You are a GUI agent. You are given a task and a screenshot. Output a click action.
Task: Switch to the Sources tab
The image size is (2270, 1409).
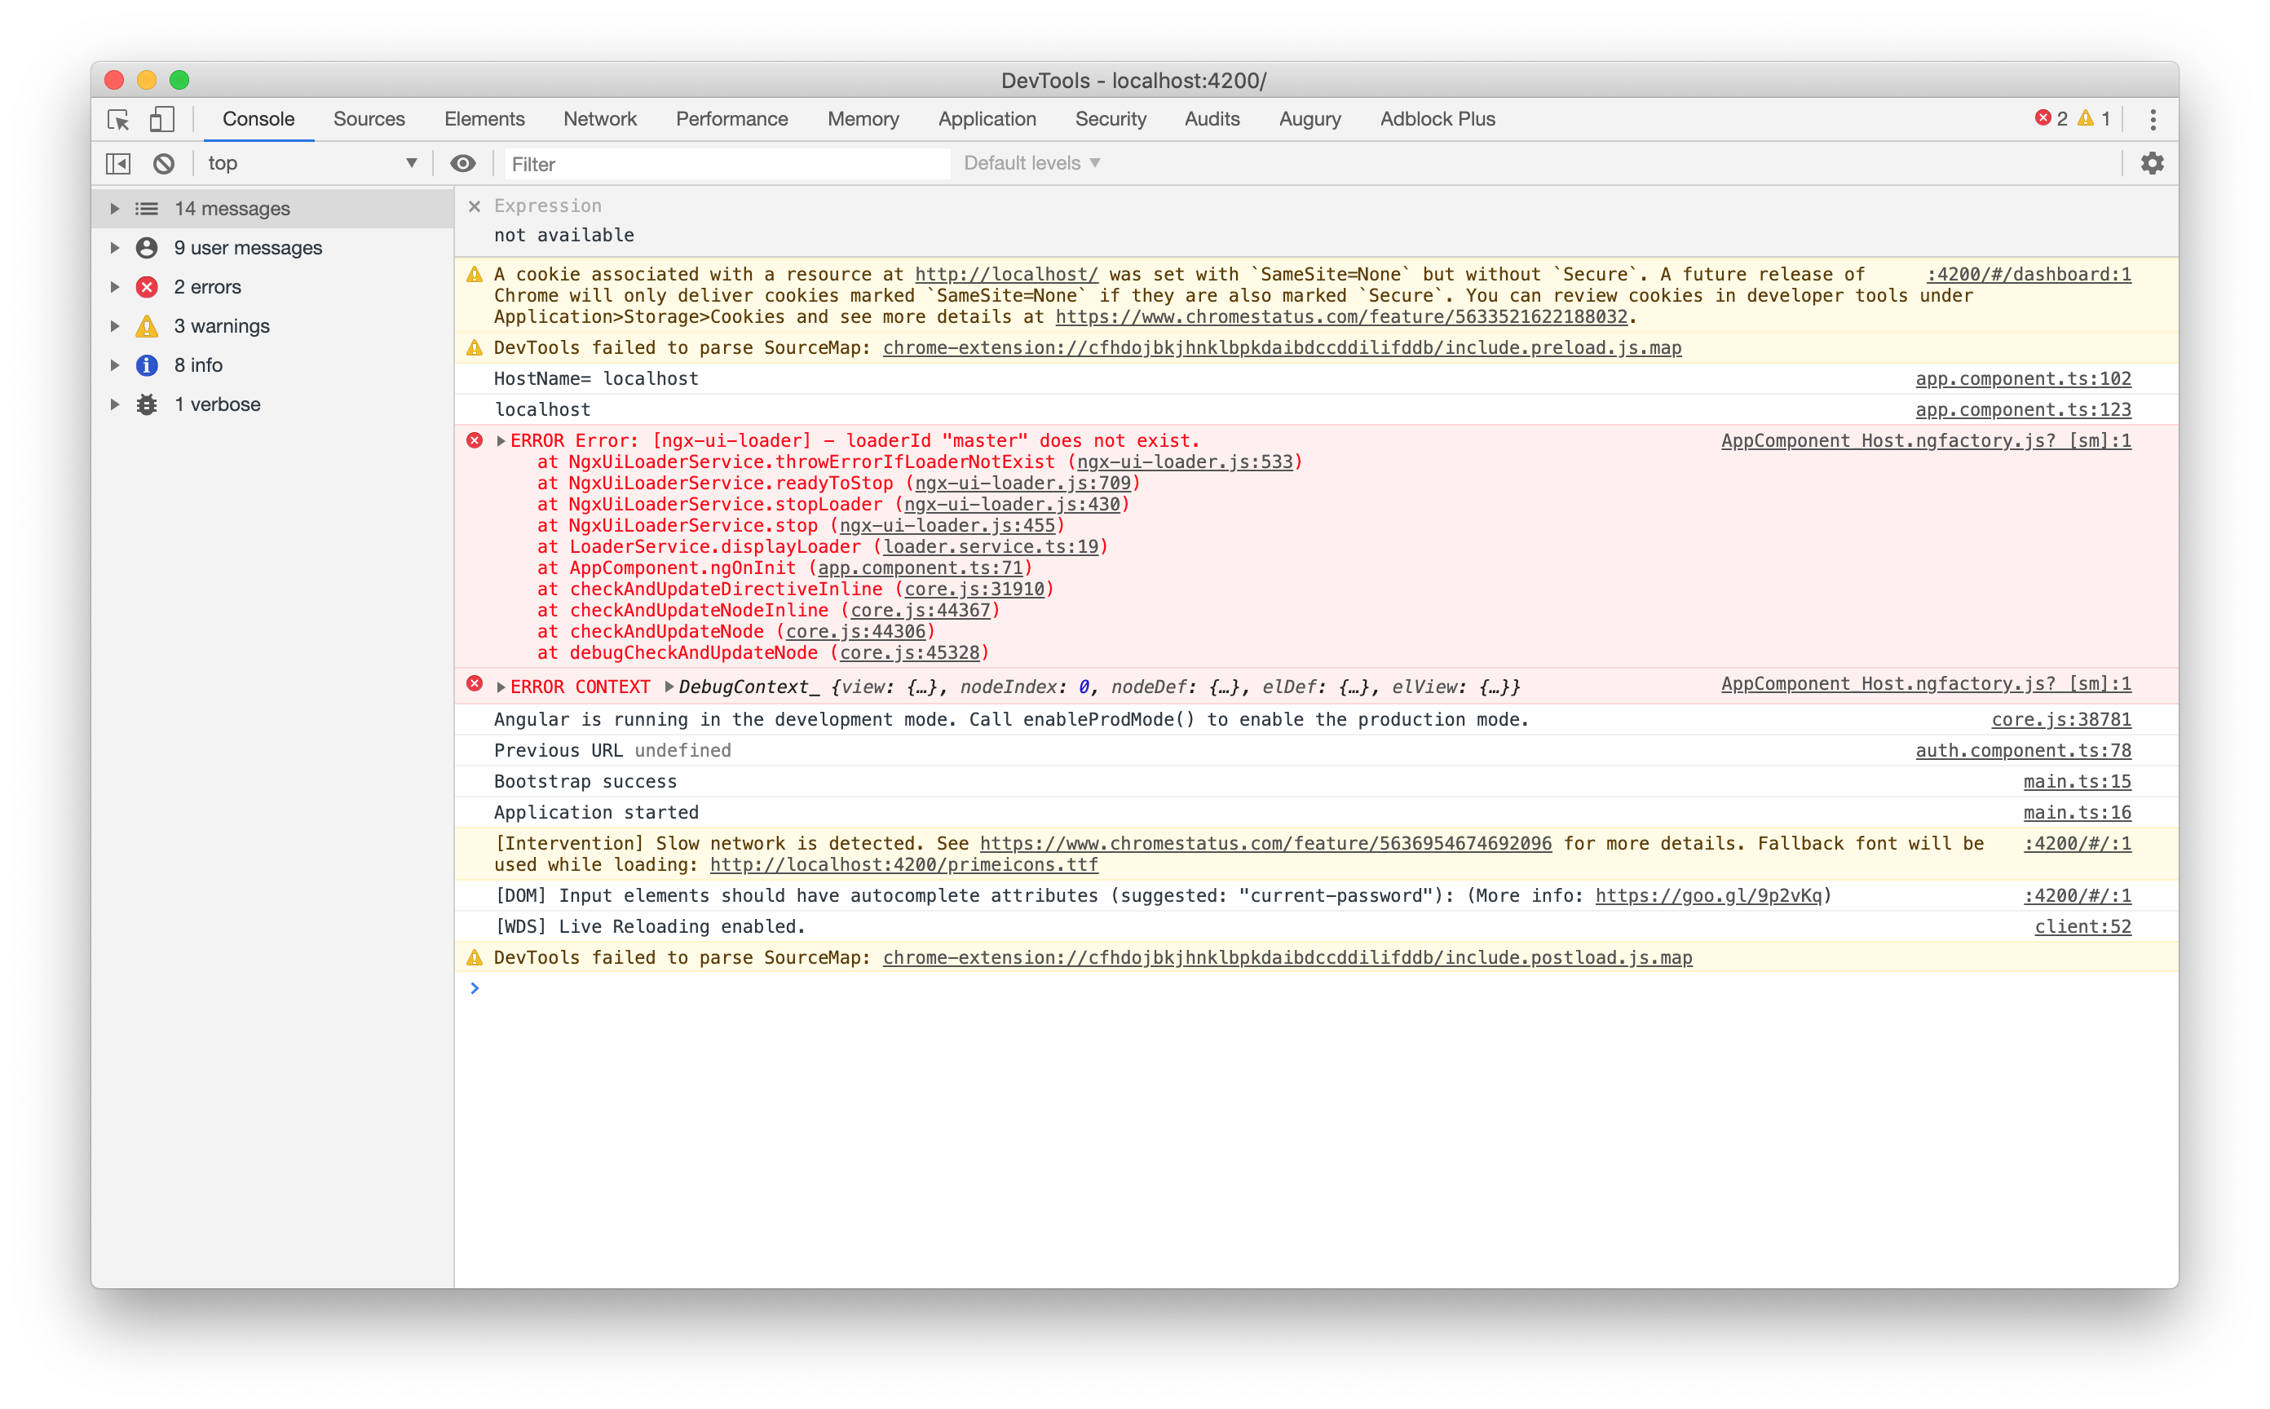(369, 119)
